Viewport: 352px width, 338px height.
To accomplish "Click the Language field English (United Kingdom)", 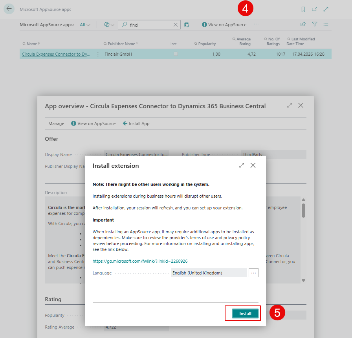I will click(209, 273).
